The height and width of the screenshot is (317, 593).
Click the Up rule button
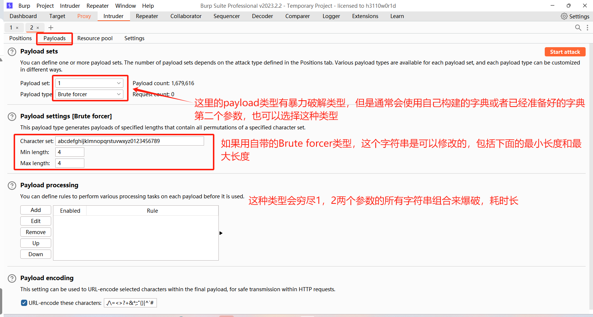point(36,243)
